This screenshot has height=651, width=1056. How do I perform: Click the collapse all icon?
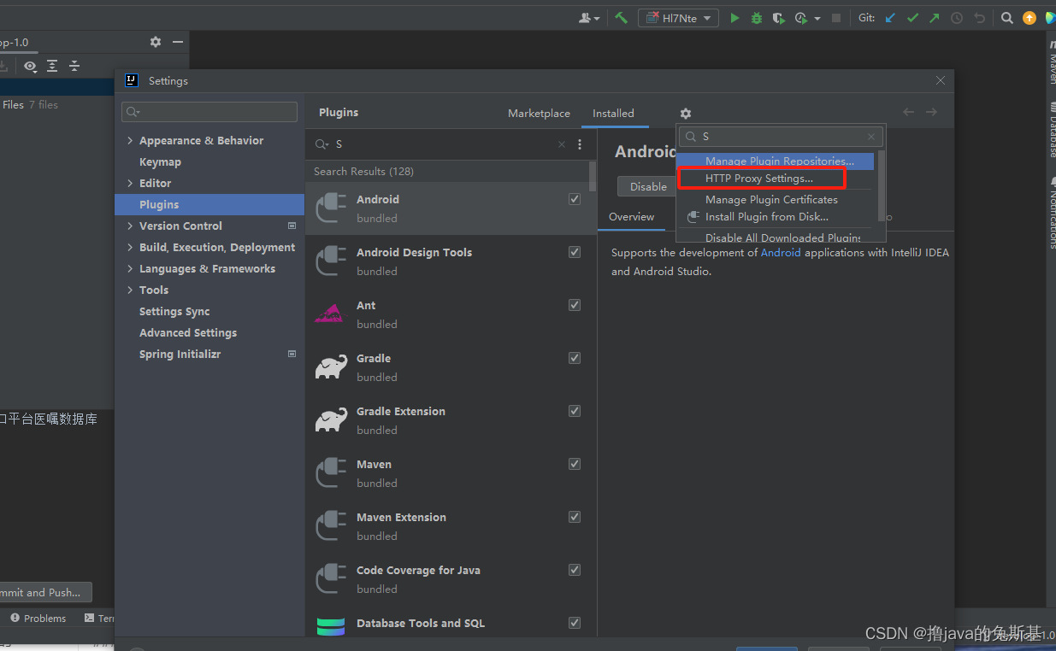coord(74,66)
